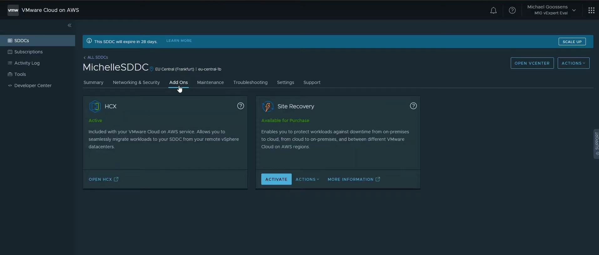Open the help question mark in header
The width and height of the screenshot is (599, 255).
click(x=512, y=10)
